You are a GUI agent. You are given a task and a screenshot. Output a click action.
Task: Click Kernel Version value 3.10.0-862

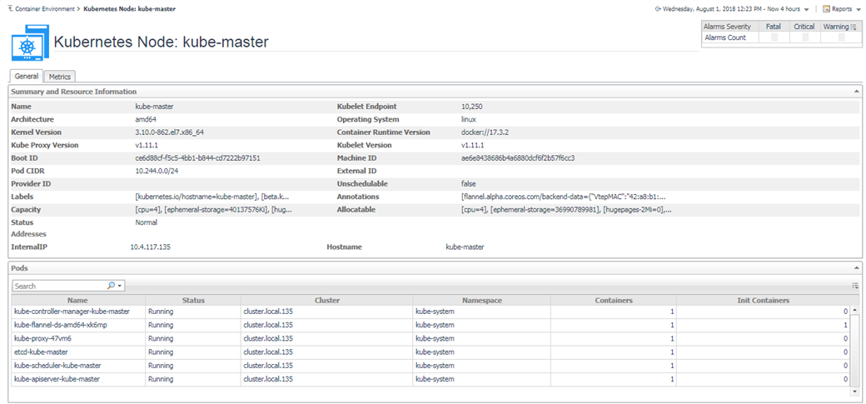point(170,132)
